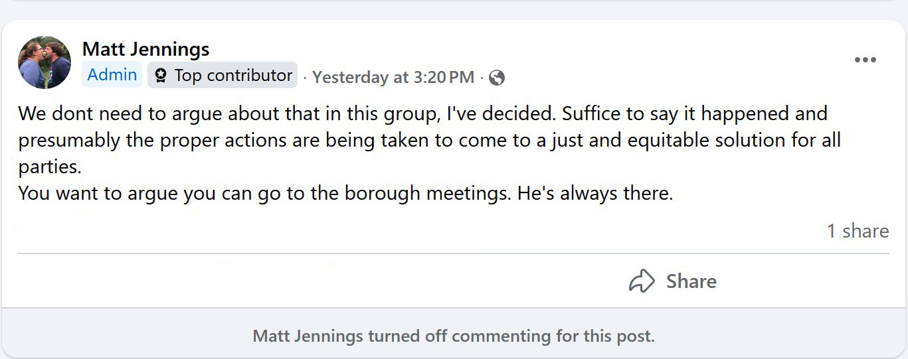Click the "turned off commenting" notice text

click(x=511, y=336)
